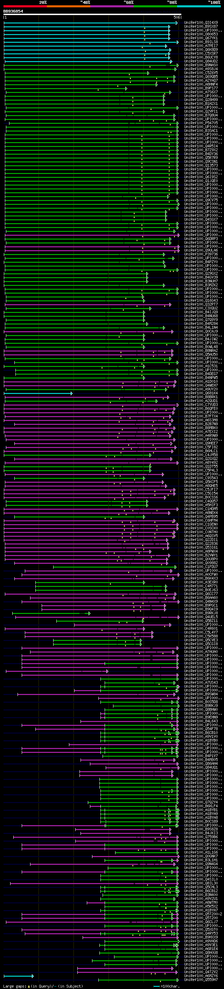The width and height of the screenshot is (224, 989).
Task: Open hit UniRef100_Q3I4X9
Action: coord(201,23)
